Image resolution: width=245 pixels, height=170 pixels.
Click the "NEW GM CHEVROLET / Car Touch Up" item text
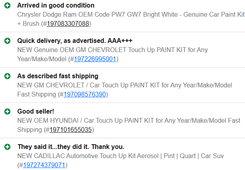[124, 85]
